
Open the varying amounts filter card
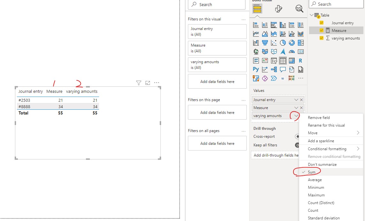(217, 65)
